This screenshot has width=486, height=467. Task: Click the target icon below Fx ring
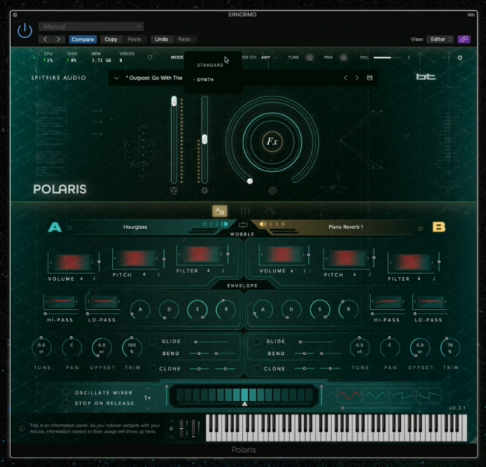click(272, 191)
